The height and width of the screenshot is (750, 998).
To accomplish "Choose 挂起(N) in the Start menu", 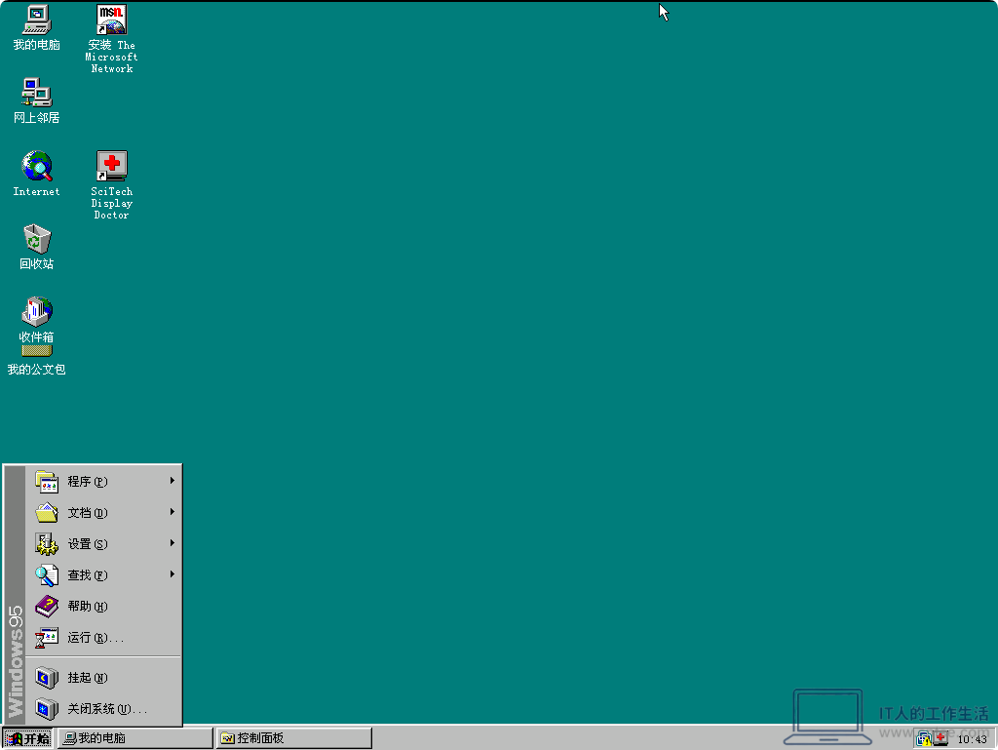I will pos(103,678).
